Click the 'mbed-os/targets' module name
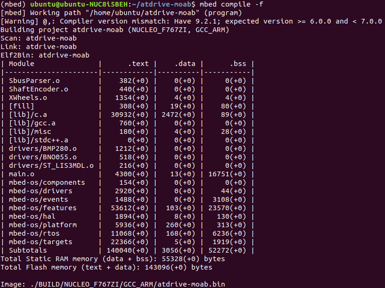 click(41, 242)
